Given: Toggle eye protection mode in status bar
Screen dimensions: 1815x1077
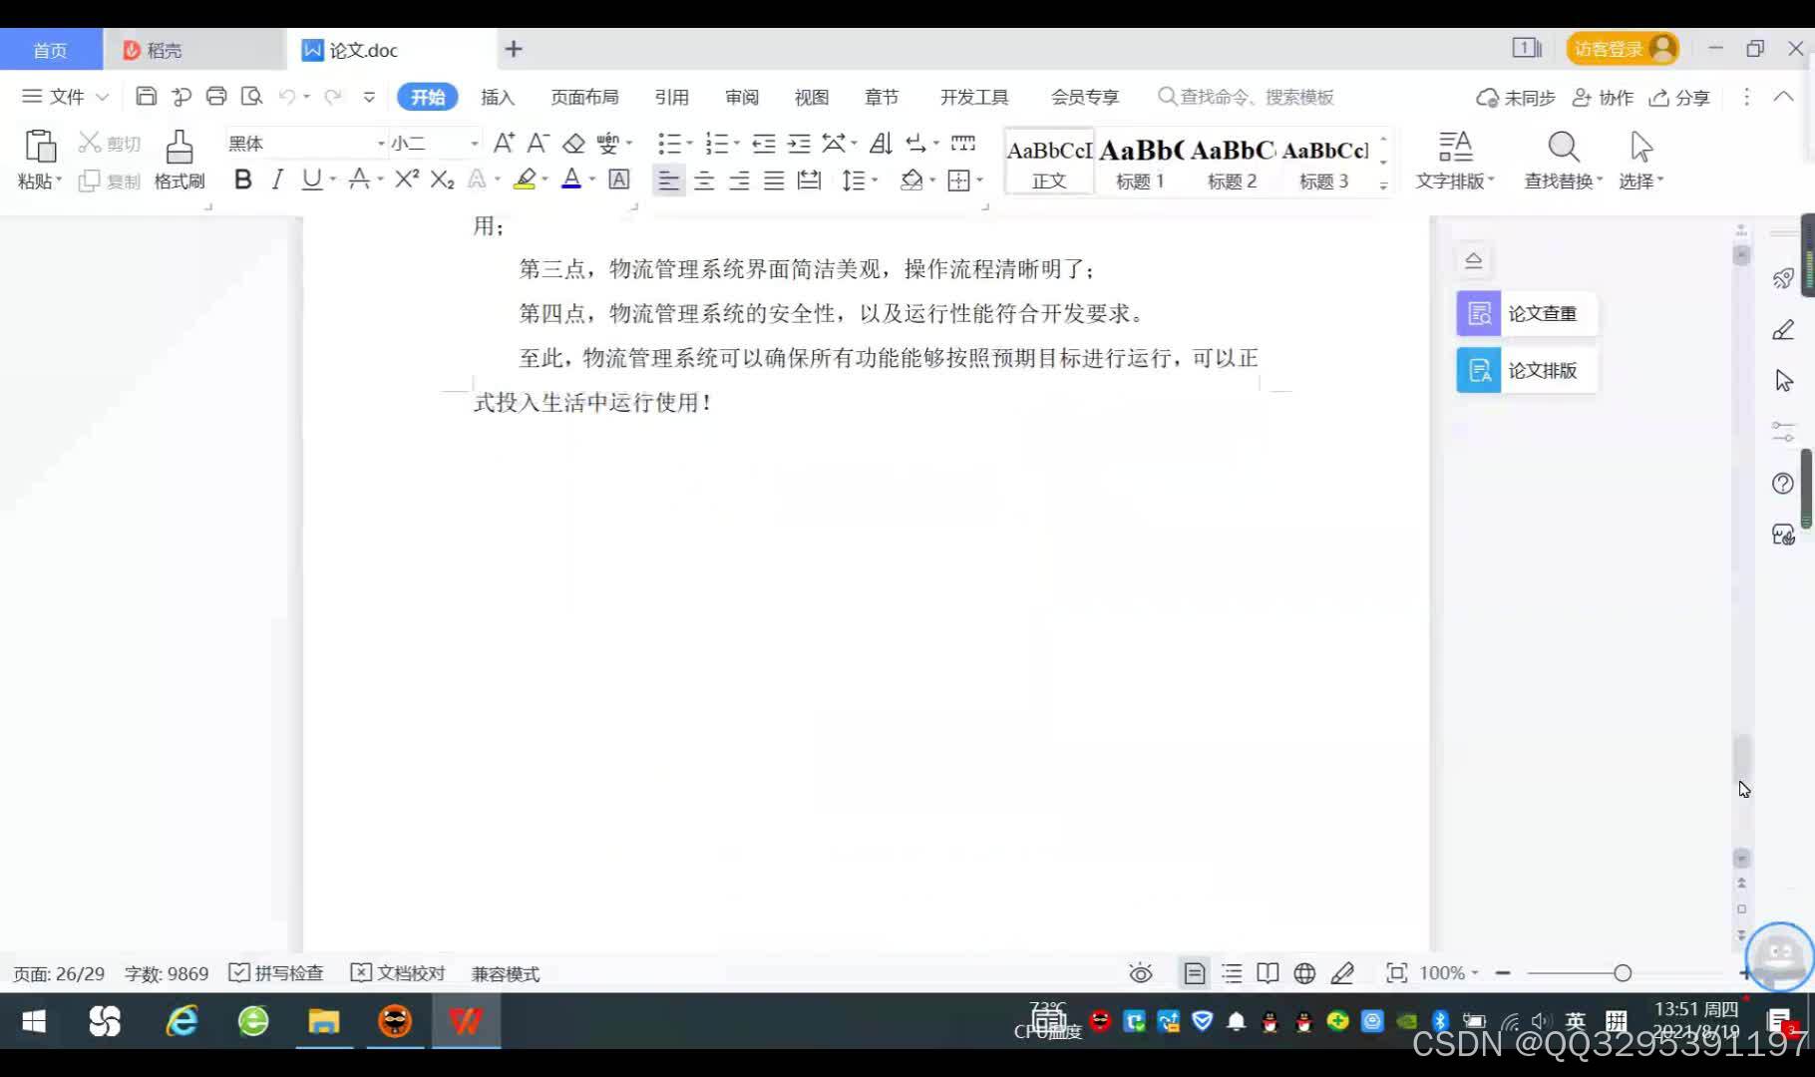Looking at the screenshot, I should 1141,973.
